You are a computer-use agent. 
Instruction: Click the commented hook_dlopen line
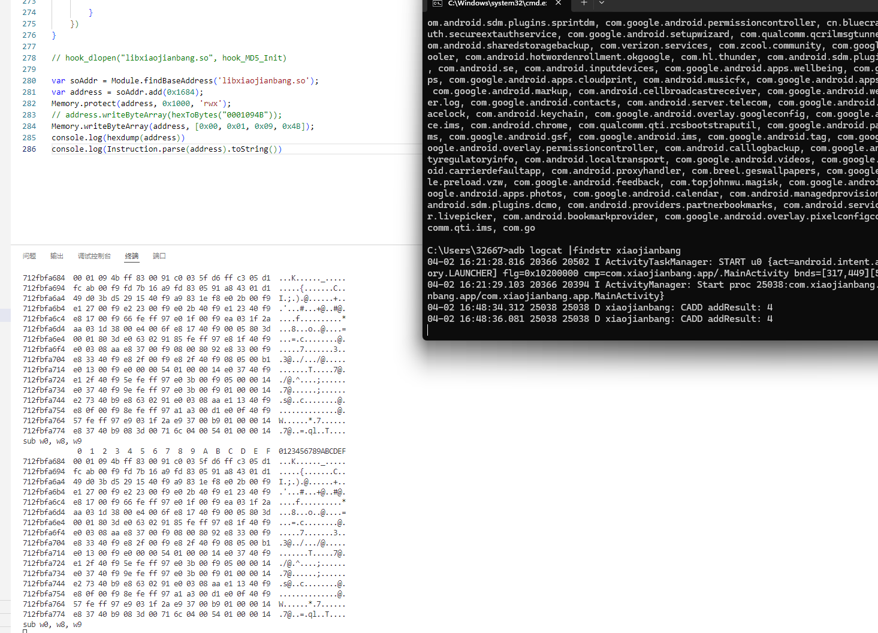(168, 58)
